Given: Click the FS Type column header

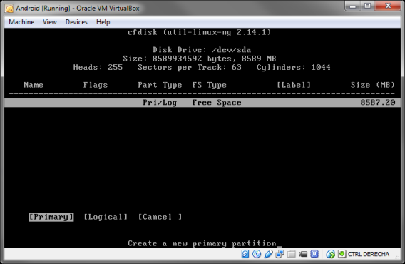Looking at the screenshot, I should [209, 85].
